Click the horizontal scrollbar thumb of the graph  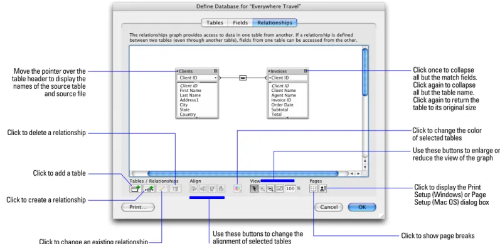(243, 174)
